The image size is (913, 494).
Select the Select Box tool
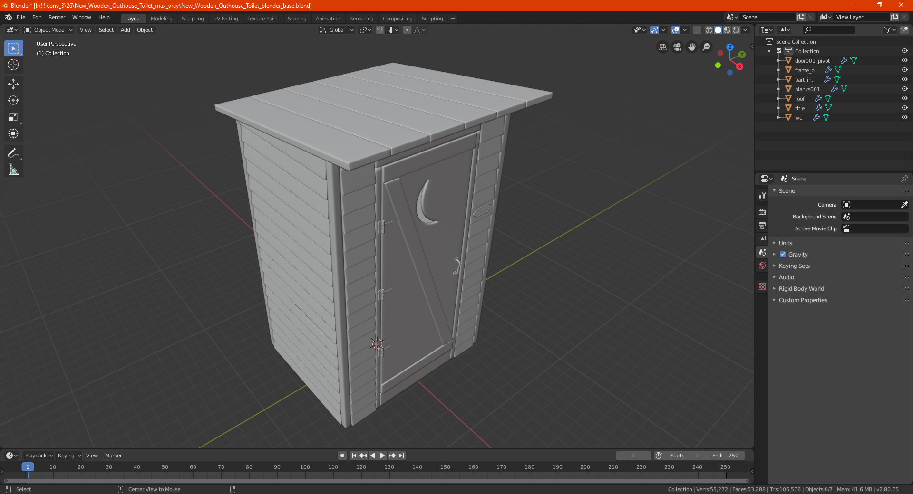pos(13,48)
